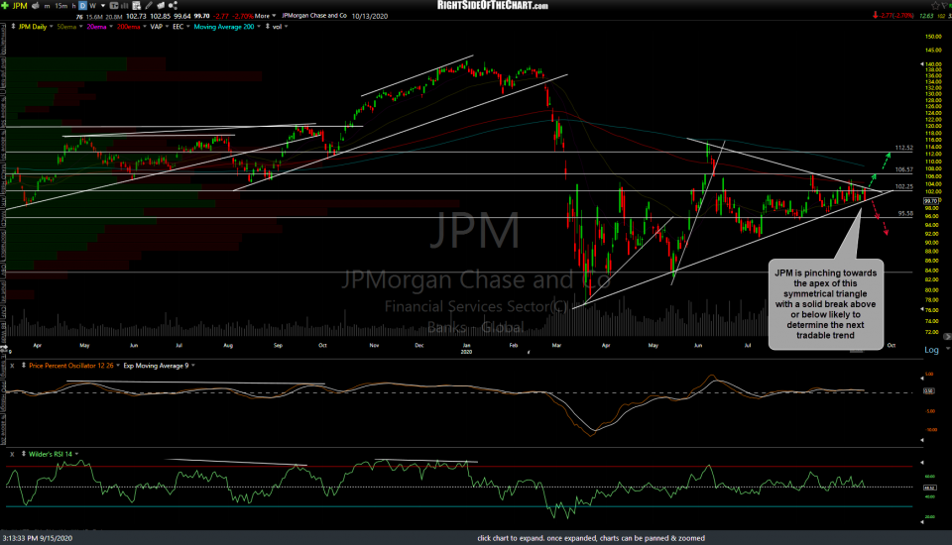Click the green plus add-symbol icon
Viewport: 952px width, 545px height.
(x=6, y=6)
